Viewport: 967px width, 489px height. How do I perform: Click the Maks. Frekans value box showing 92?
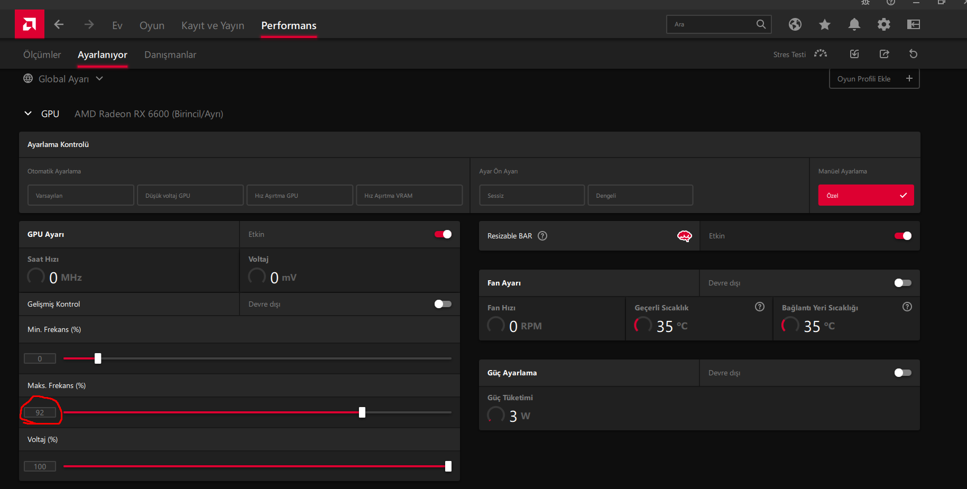click(40, 412)
